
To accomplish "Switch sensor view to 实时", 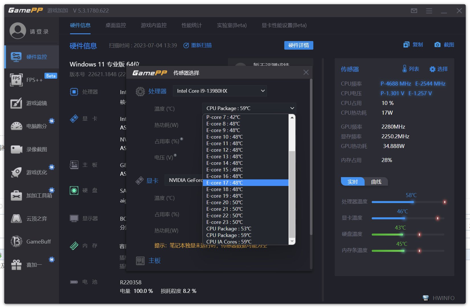I will point(353,182).
